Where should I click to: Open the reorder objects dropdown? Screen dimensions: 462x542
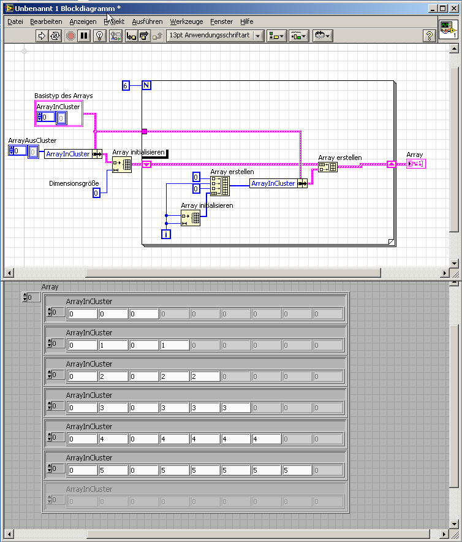(323, 36)
